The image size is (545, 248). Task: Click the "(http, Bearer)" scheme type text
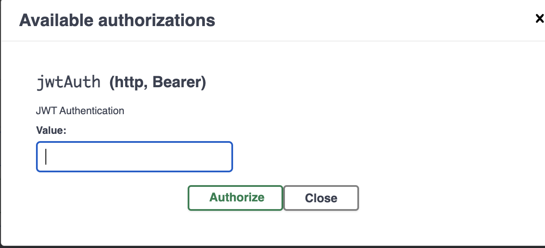point(158,82)
